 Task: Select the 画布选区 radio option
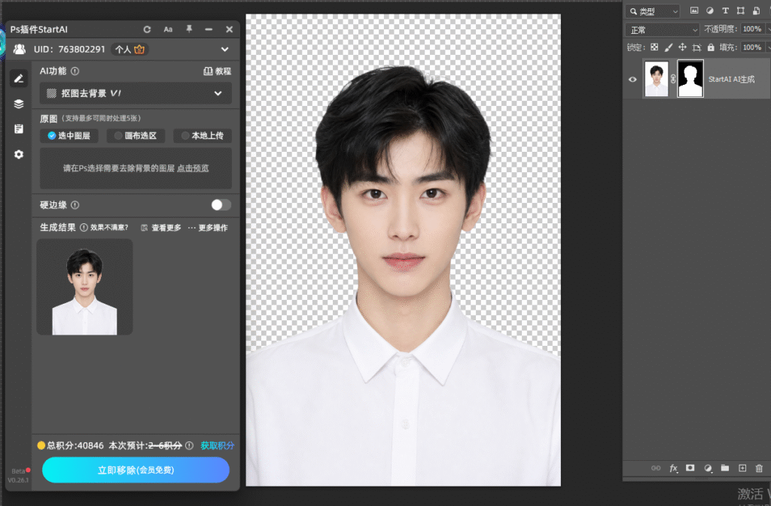coord(136,135)
